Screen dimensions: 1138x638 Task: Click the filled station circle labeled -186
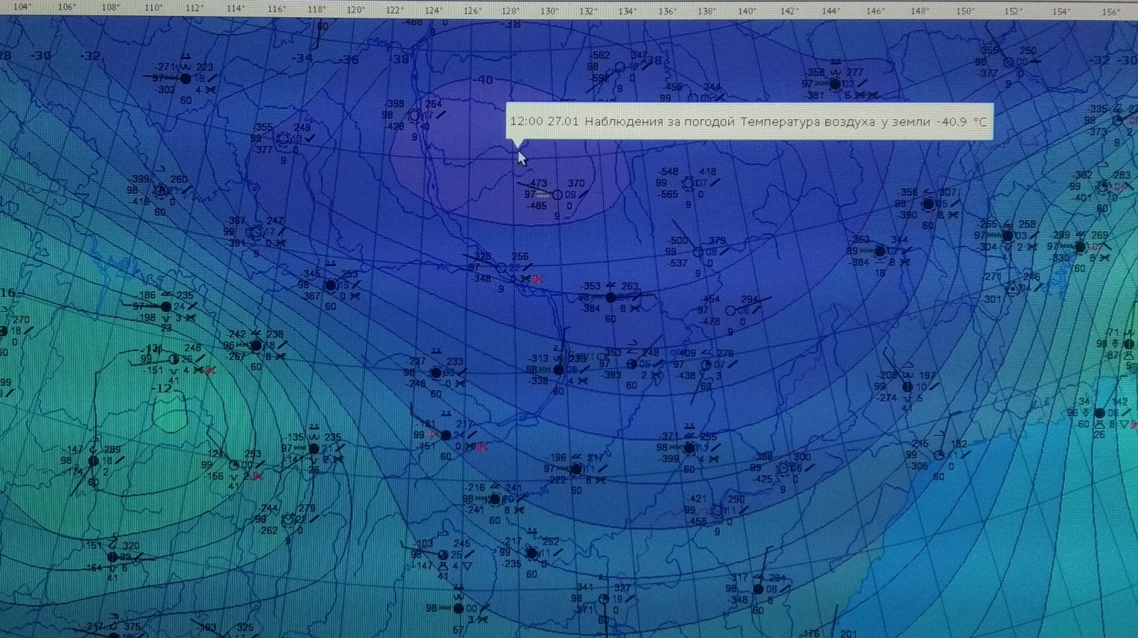(166, 307)
